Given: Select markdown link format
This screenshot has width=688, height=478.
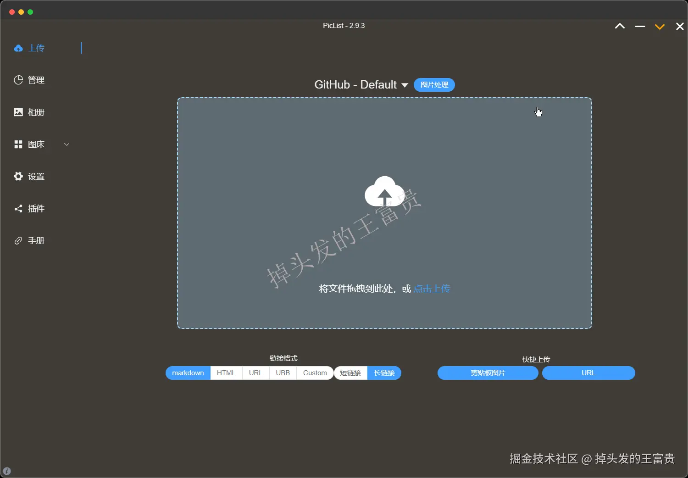Looking at the screenshot, I should (x=188, y=373).
